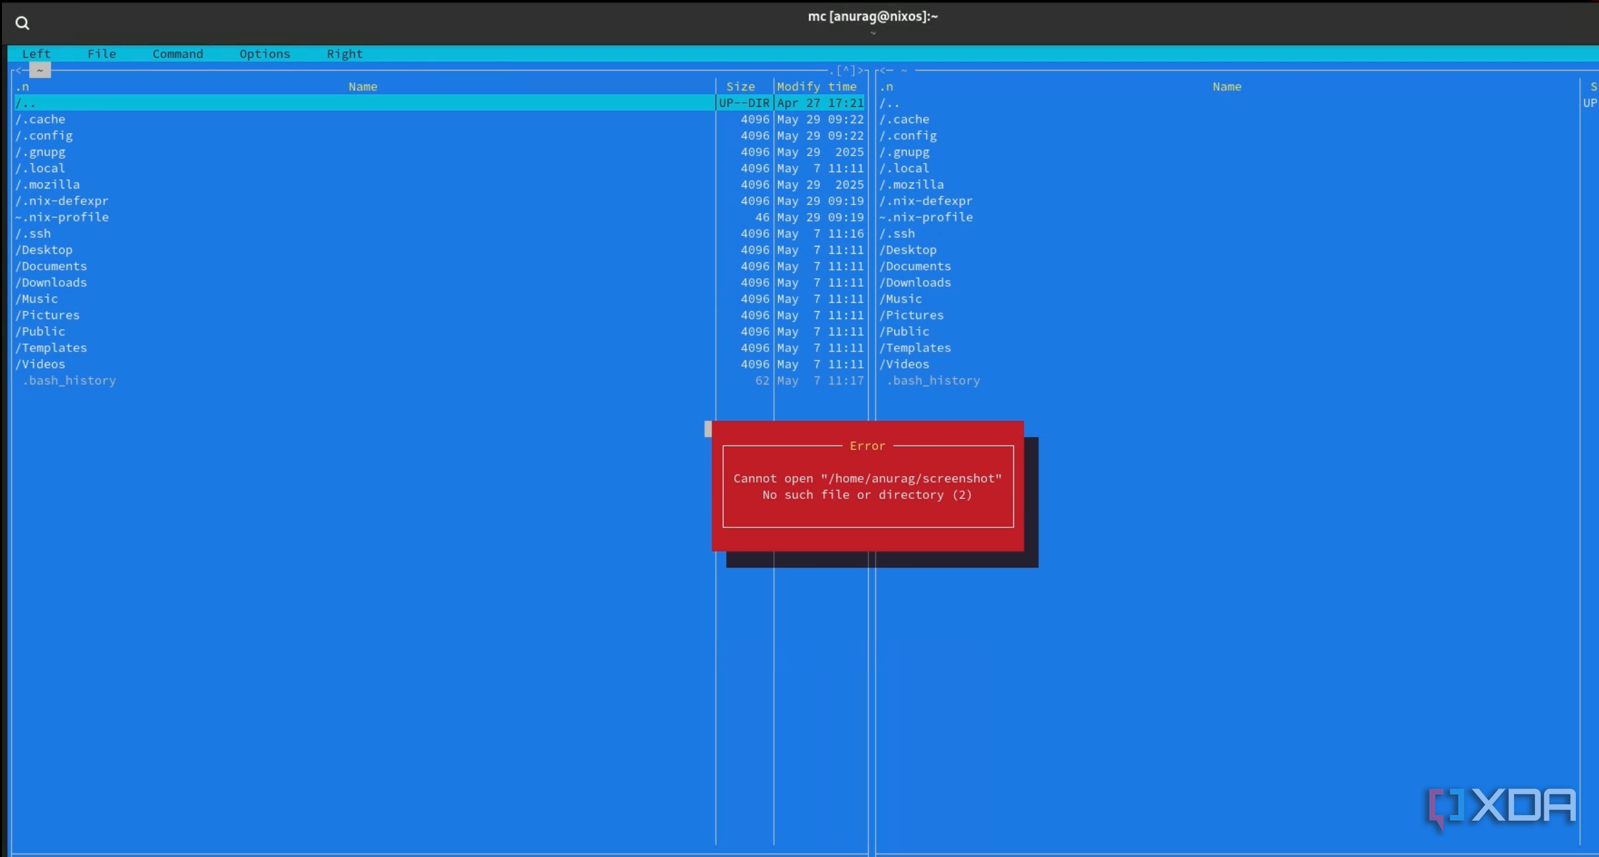This screenshot has height=857, width=1599.
Task: Click the 'Cannot open "/home/anurag/screenshot"' error message
Action: pyautogui.click(x=867, y=479)
